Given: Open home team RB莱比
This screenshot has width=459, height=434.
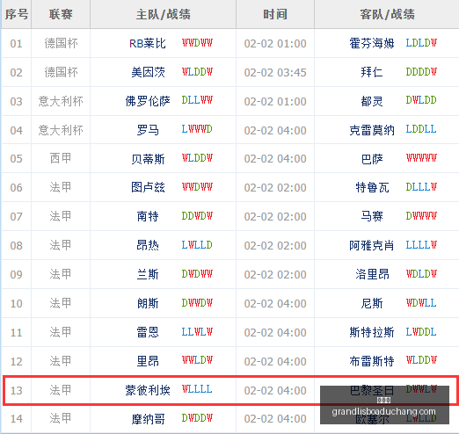Looking at the screenshot, I should 148,43.
